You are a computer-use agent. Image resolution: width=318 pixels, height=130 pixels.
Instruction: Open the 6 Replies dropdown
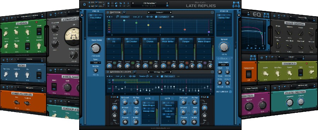pyautogui.click(x=125, y=17)
